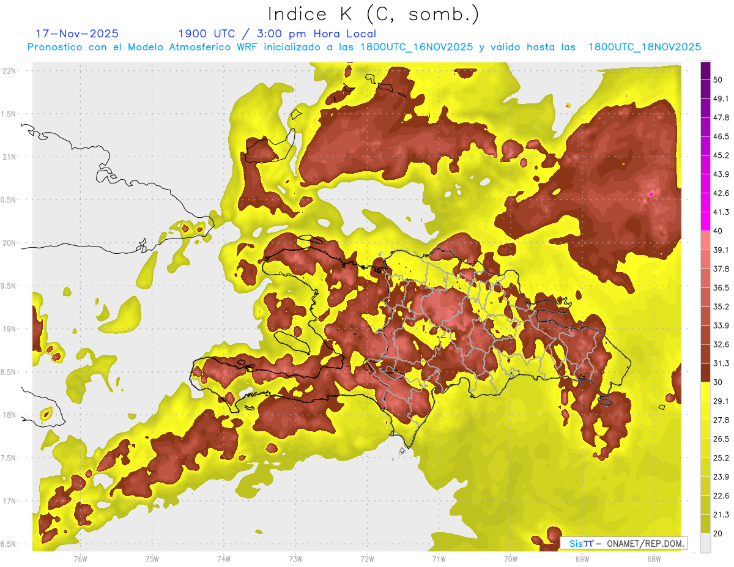Image resolution: width=734 pixels, height=567 pixels.
Task: Click longitude label '73W'
Action: tap(295, 559)
